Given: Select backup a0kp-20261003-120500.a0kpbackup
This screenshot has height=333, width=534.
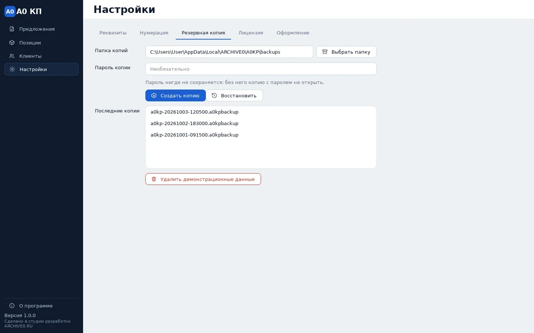Looking at the screenshot, I should (261, 112).
